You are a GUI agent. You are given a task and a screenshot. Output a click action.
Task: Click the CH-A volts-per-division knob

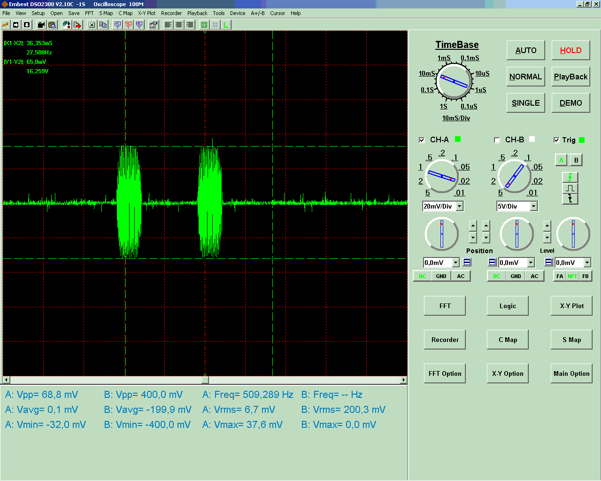[x=441, y=176]
